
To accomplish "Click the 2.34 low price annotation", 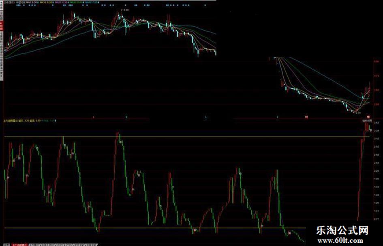I will (x=358, y=113).
